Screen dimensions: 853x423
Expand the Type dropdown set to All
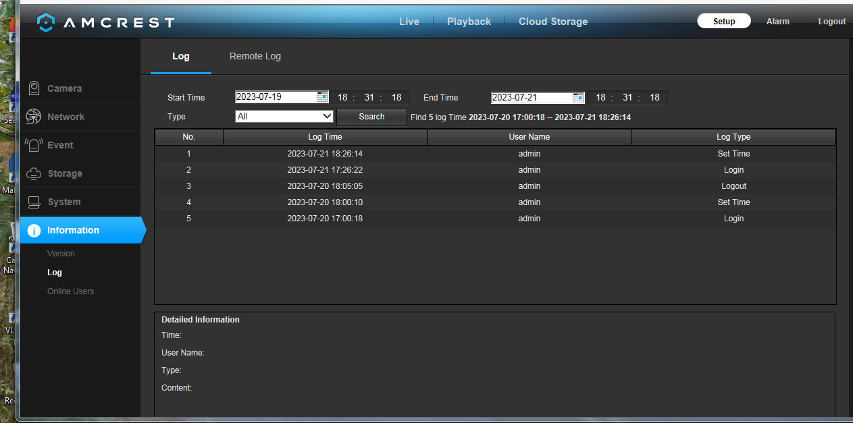point(284,116)
